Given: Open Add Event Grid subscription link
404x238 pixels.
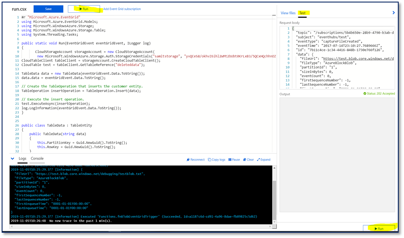Looking at the screenshot, I should coord(122,9).
